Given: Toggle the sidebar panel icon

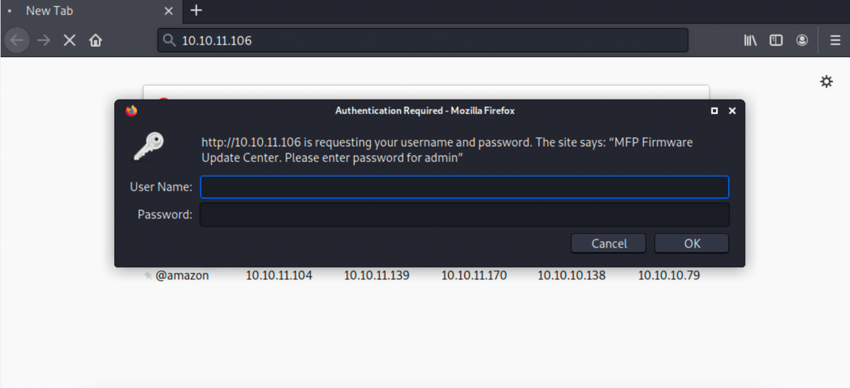Looking at the screenshot, I should [776, 40].
